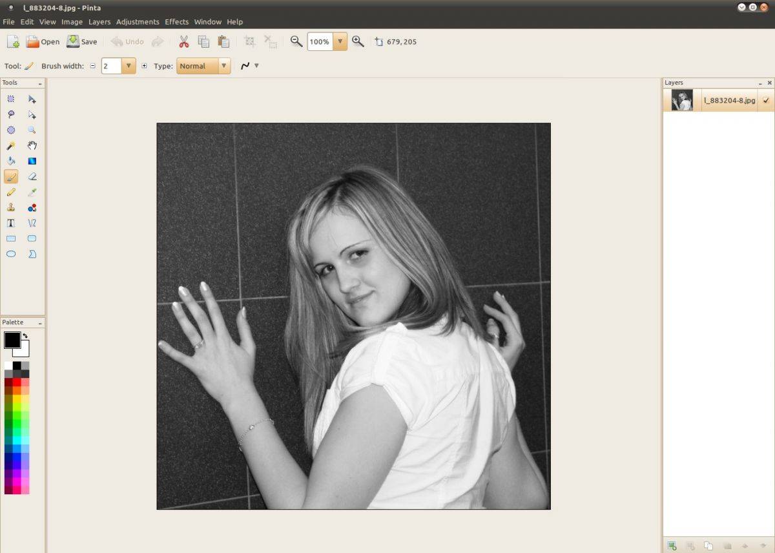Open the Adjustments menu
775x553 pixels.
point(138,22)
